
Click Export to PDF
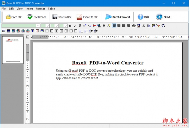[x=87, y=17]
